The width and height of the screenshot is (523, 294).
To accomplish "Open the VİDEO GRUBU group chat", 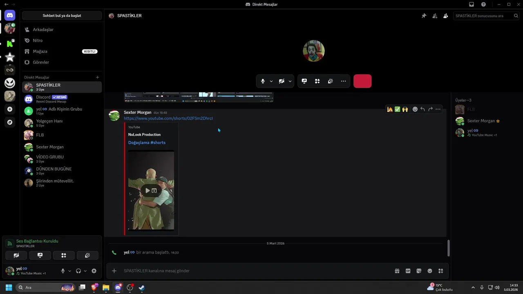I will [62, 159].
